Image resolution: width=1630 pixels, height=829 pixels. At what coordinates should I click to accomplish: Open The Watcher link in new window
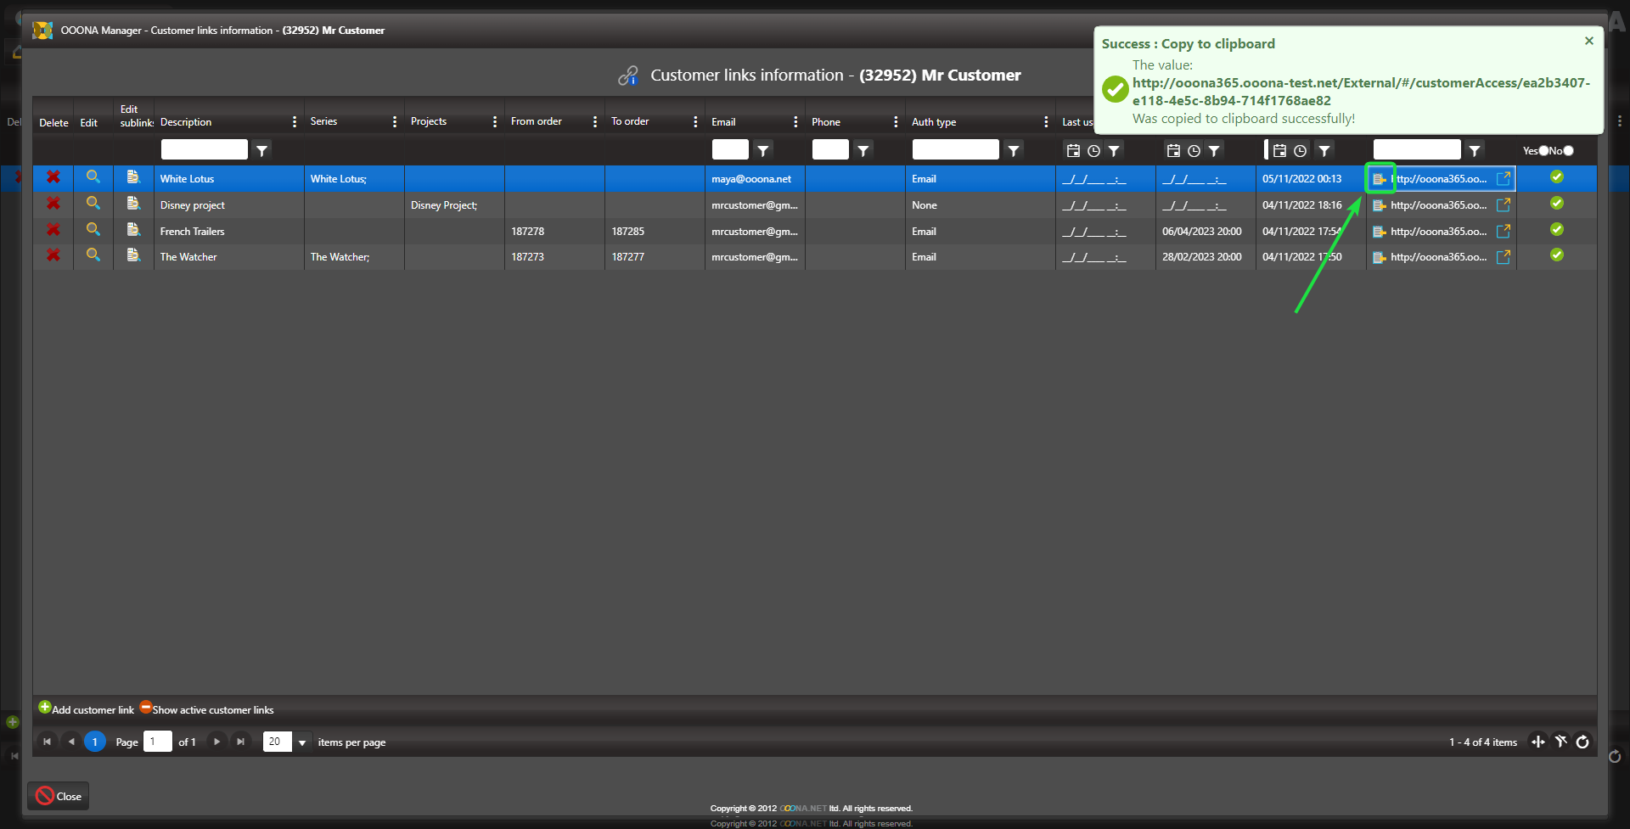(1503, 257)
